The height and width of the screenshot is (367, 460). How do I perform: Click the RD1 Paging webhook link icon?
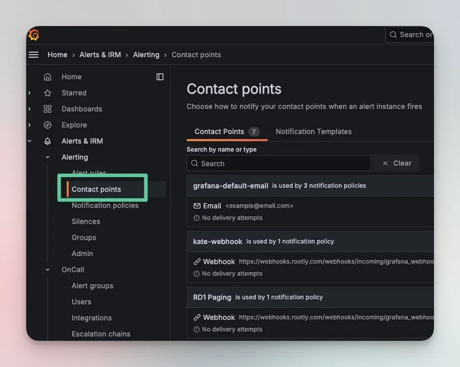coord(197,317)
